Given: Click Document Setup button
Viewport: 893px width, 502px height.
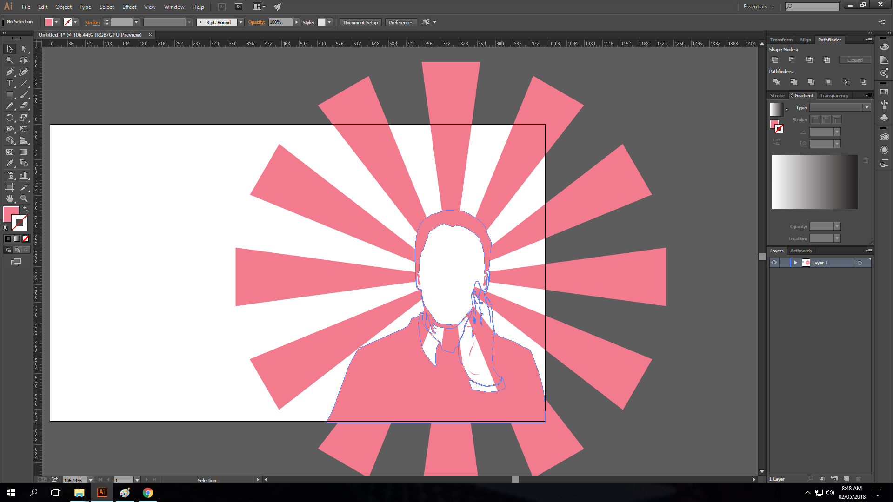Looking at the screenshot, I should click(360, 22).
